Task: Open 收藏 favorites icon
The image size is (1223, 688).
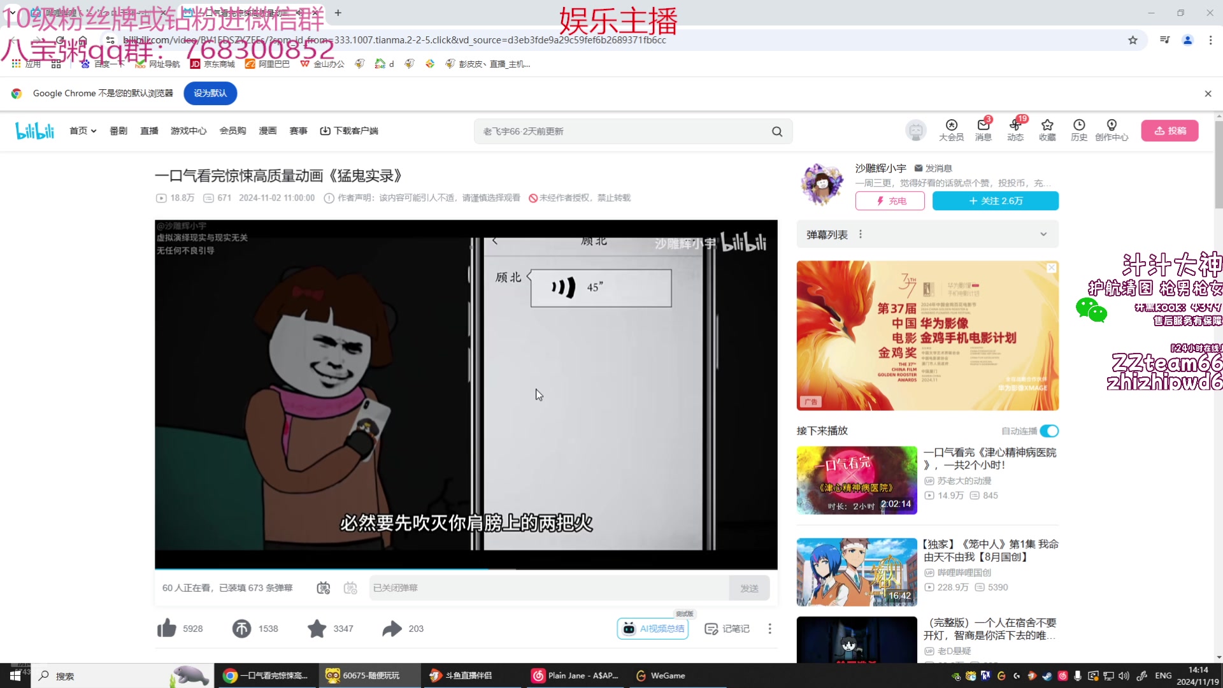Action: click(1047, 130)
